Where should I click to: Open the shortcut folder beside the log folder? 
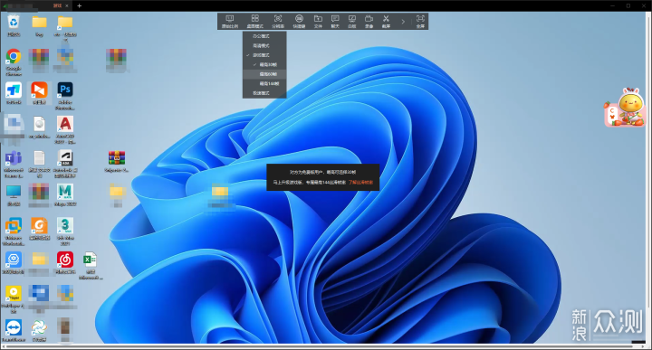point(65,27)
